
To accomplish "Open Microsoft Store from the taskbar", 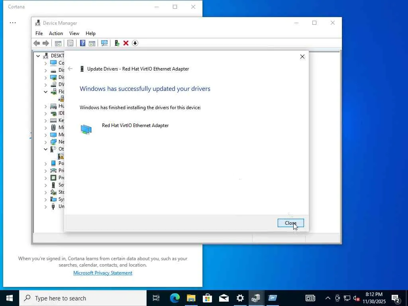I will [x=207, y=298].
